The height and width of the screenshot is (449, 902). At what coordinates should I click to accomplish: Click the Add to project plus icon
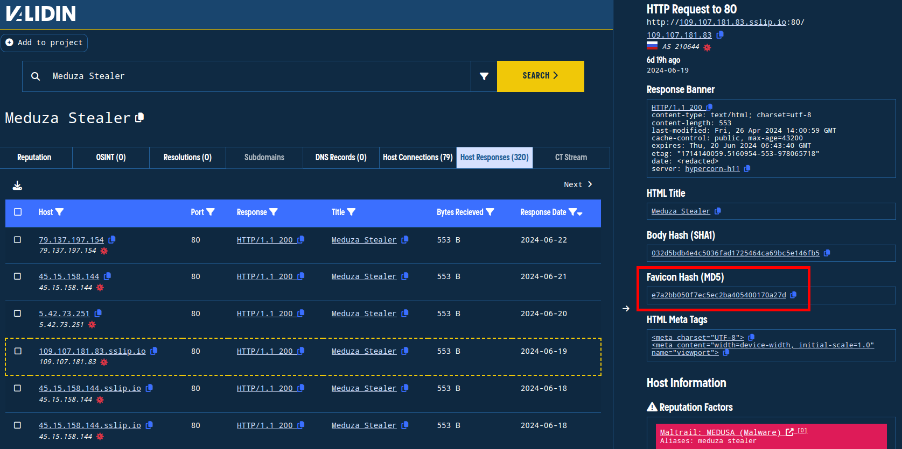tap(9, 42)
